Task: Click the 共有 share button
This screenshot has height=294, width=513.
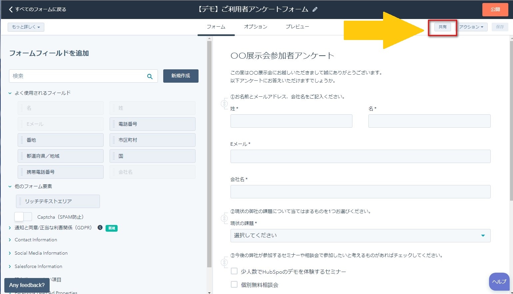Action: click(x=442, y=27)
